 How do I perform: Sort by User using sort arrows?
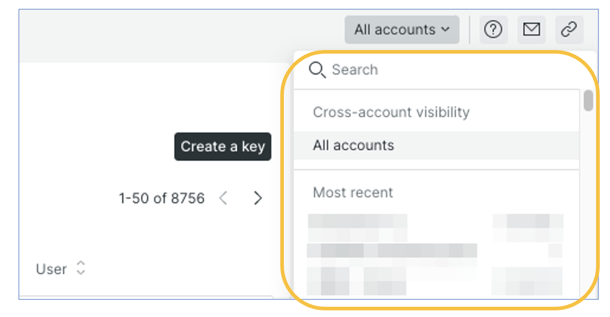point(81,269)
